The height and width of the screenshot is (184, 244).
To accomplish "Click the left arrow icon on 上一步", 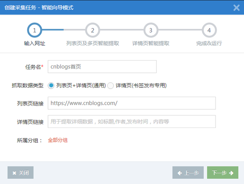I will [x=180, y=173].
